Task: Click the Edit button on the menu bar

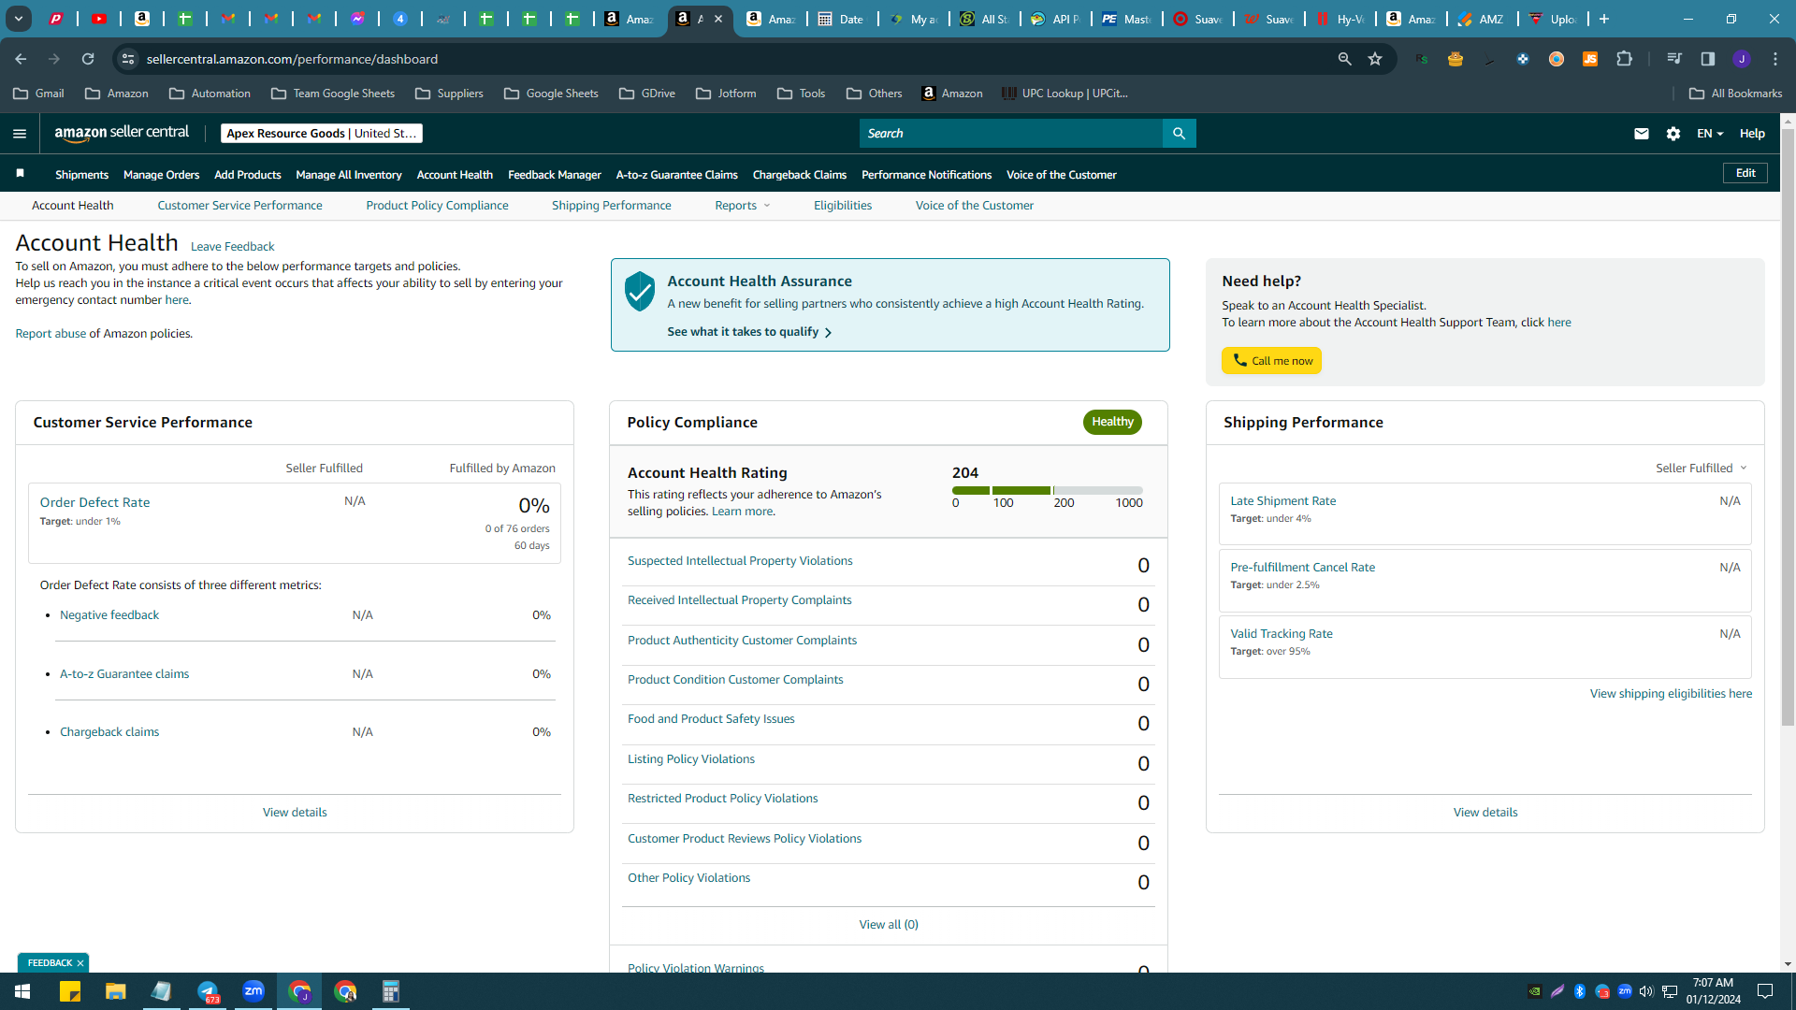Action: click(1745, 173)
